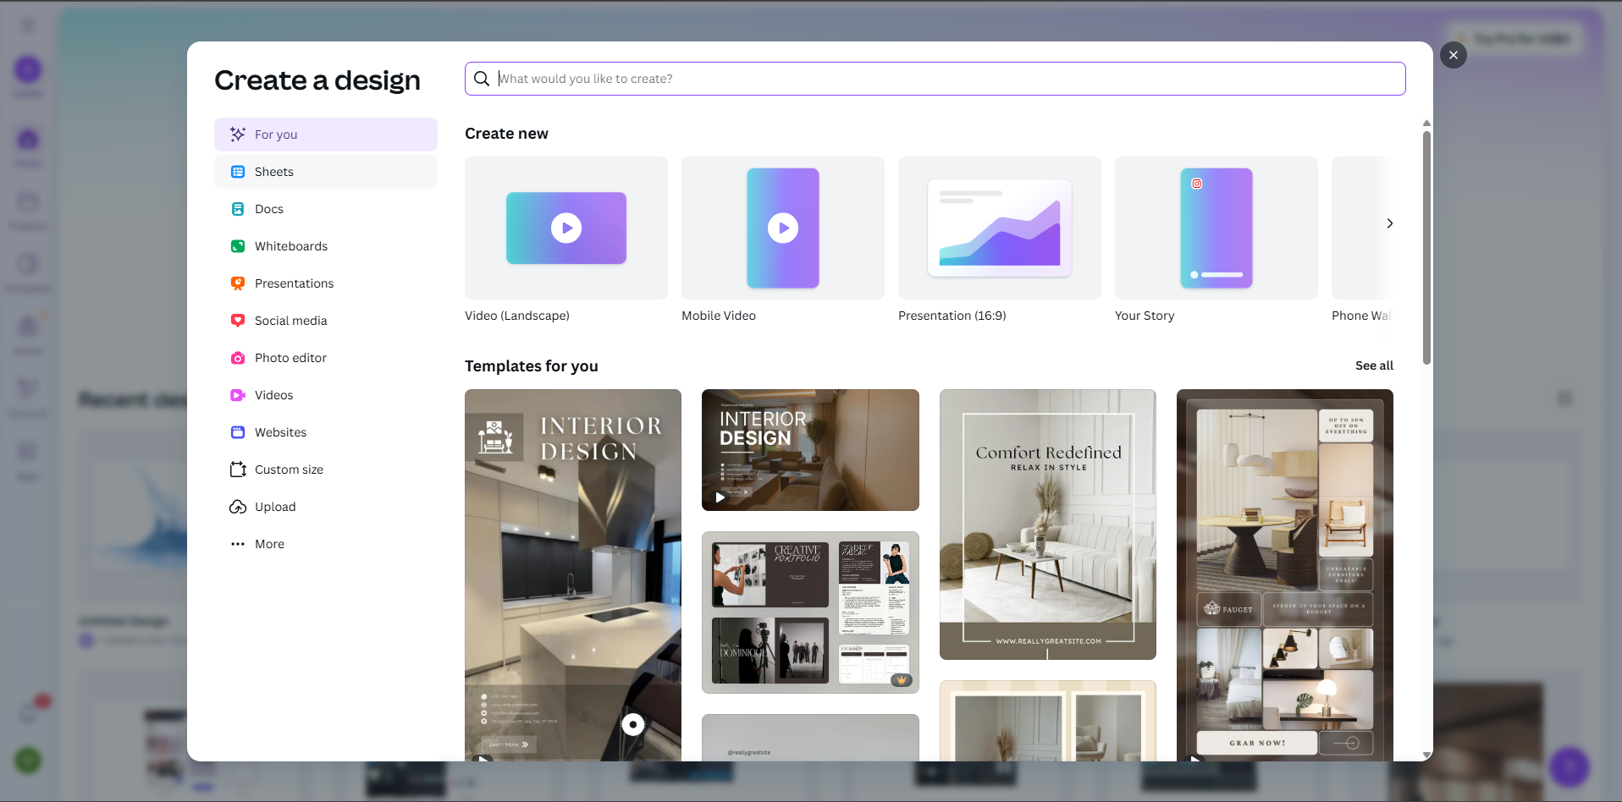
Task: Open See all templates
Action: click(1373, 365)
